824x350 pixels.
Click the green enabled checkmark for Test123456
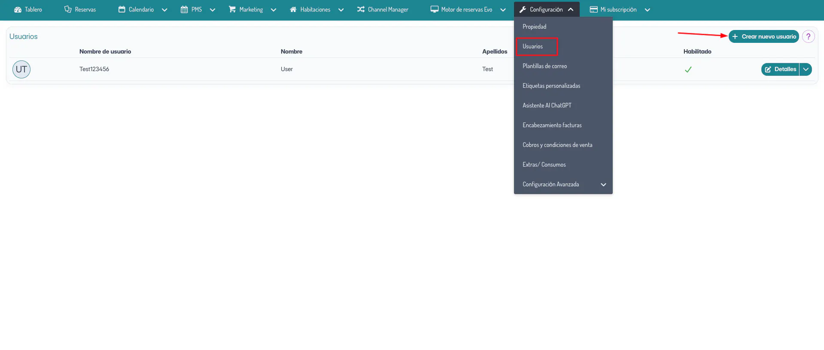688,69
